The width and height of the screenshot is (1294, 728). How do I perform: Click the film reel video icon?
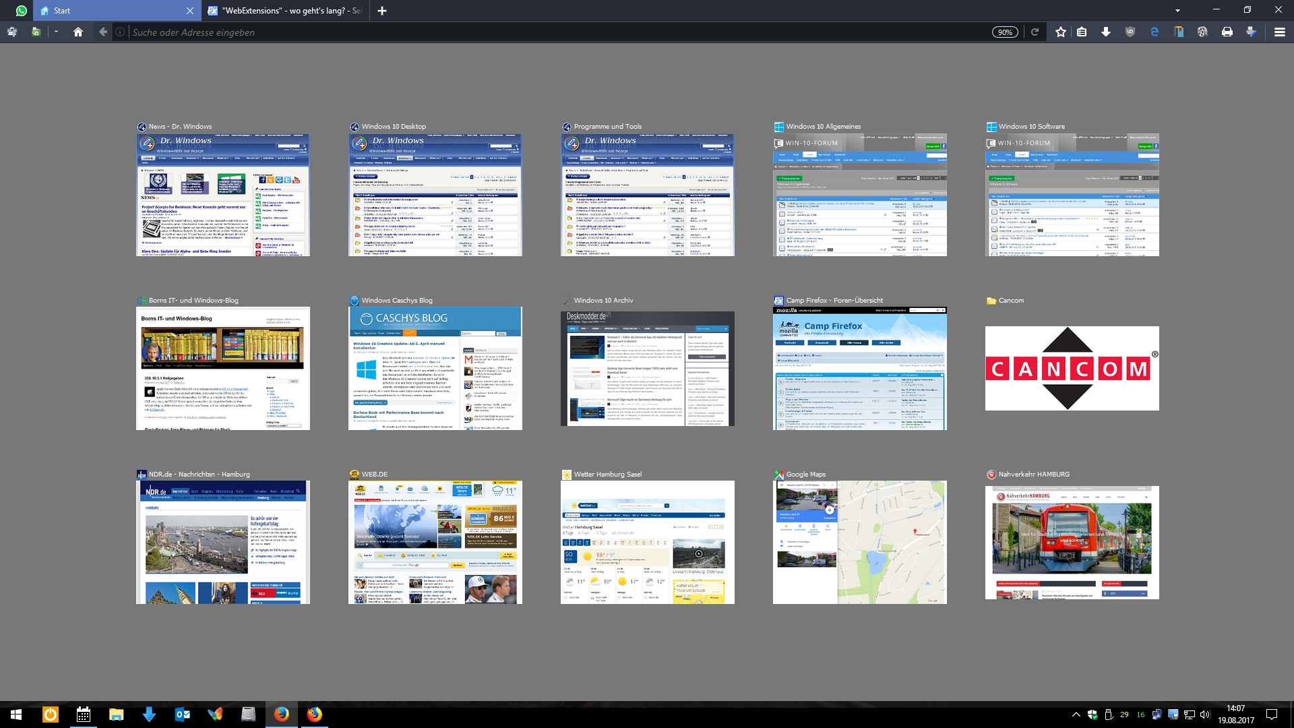tap(1202, 32)
